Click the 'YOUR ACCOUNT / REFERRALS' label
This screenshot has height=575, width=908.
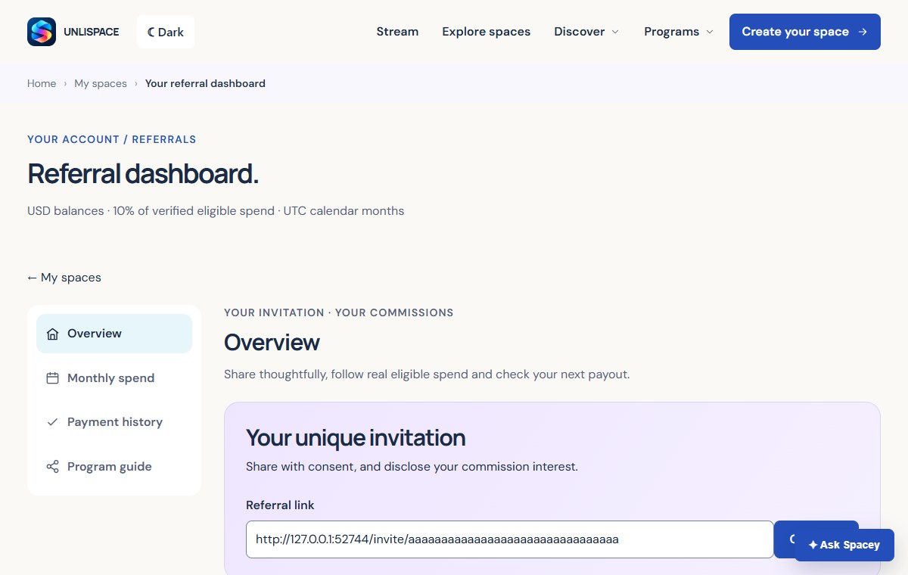click(112, 139)
